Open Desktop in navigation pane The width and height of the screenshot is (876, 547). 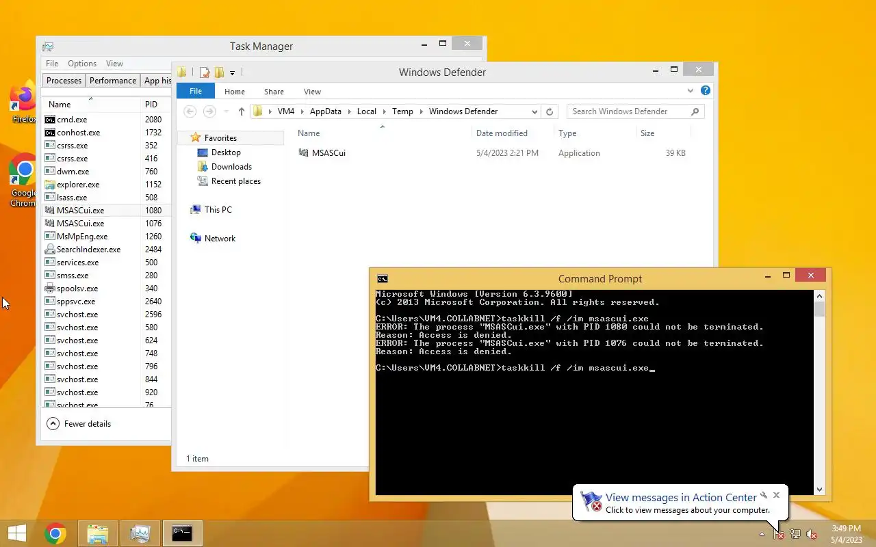pos(226,152)
